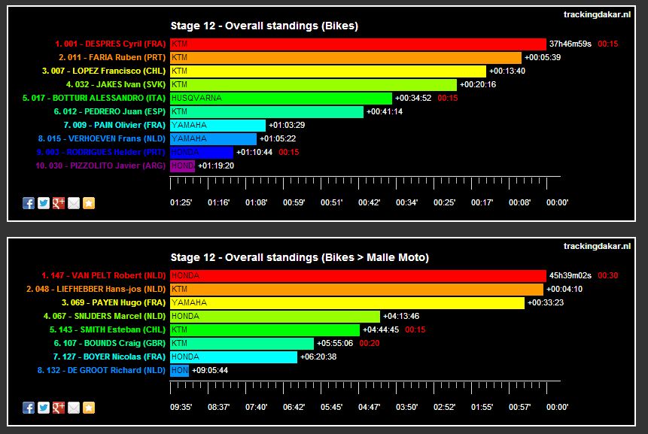The width and height of the screenshot is (648, 434).
Task: Click the yellow KTM bar for Lopez
Action: pos(328,71)
